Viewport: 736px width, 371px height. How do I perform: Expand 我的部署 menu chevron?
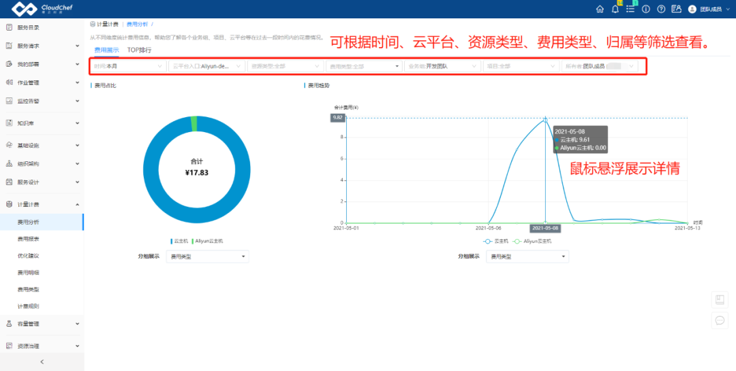point(78,64)
